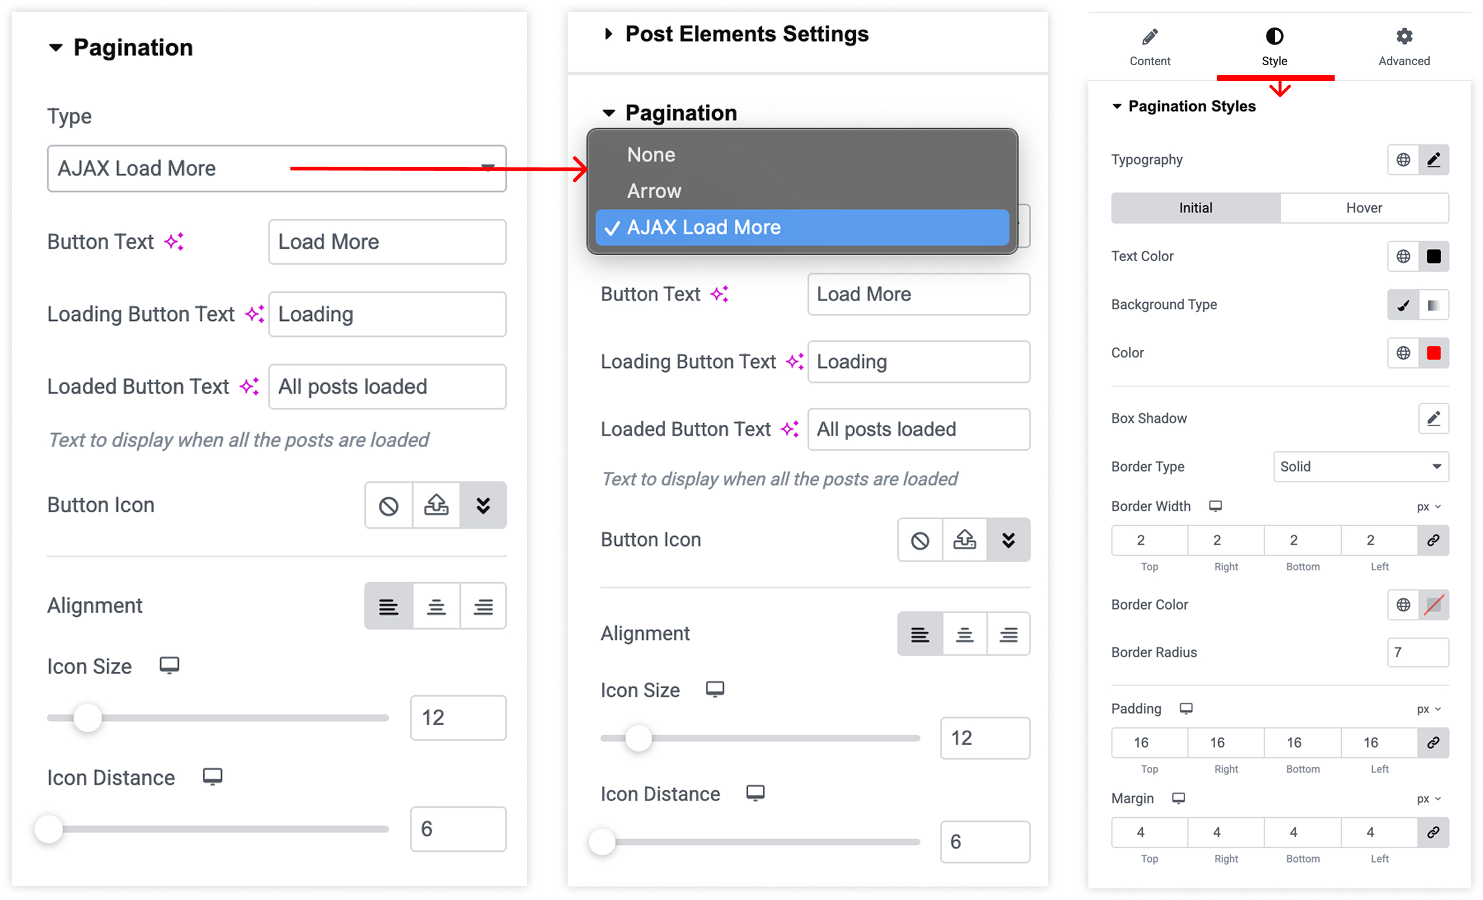This screenshot has width=1483, height=900.
Task: Select the upload SVG Button Icon option in left panel
Action: [x=436, y=505]
